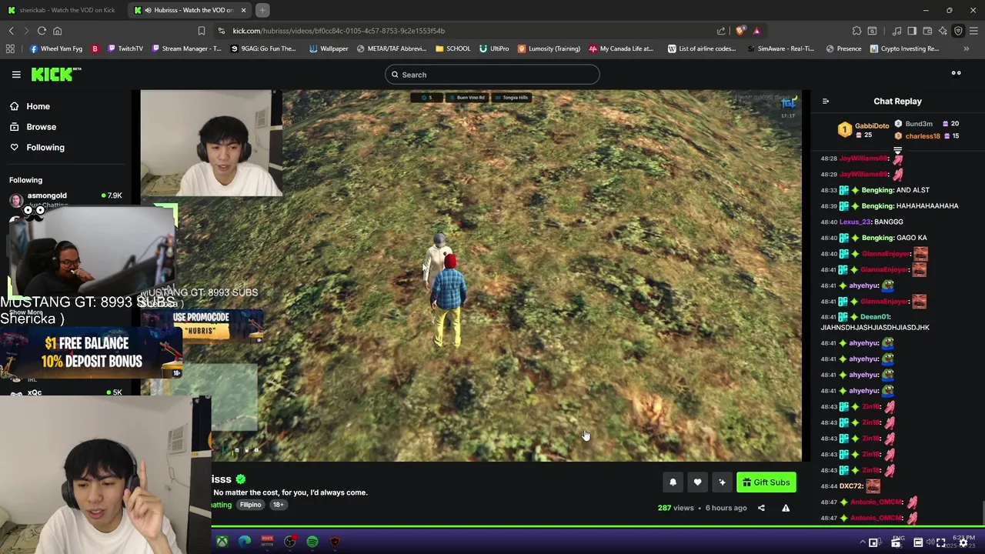Open Lumosity (Training) bookmark
985x554 pixels.
(x=549, y=48)
